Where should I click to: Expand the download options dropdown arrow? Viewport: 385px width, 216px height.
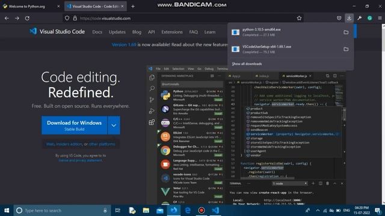(114, 125)
